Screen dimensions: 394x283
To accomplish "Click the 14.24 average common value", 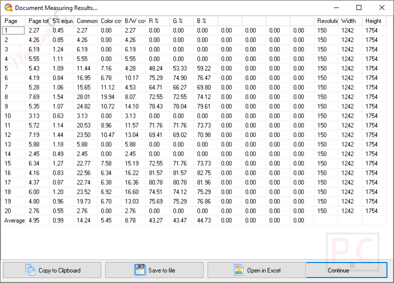I will pos(83,221).
